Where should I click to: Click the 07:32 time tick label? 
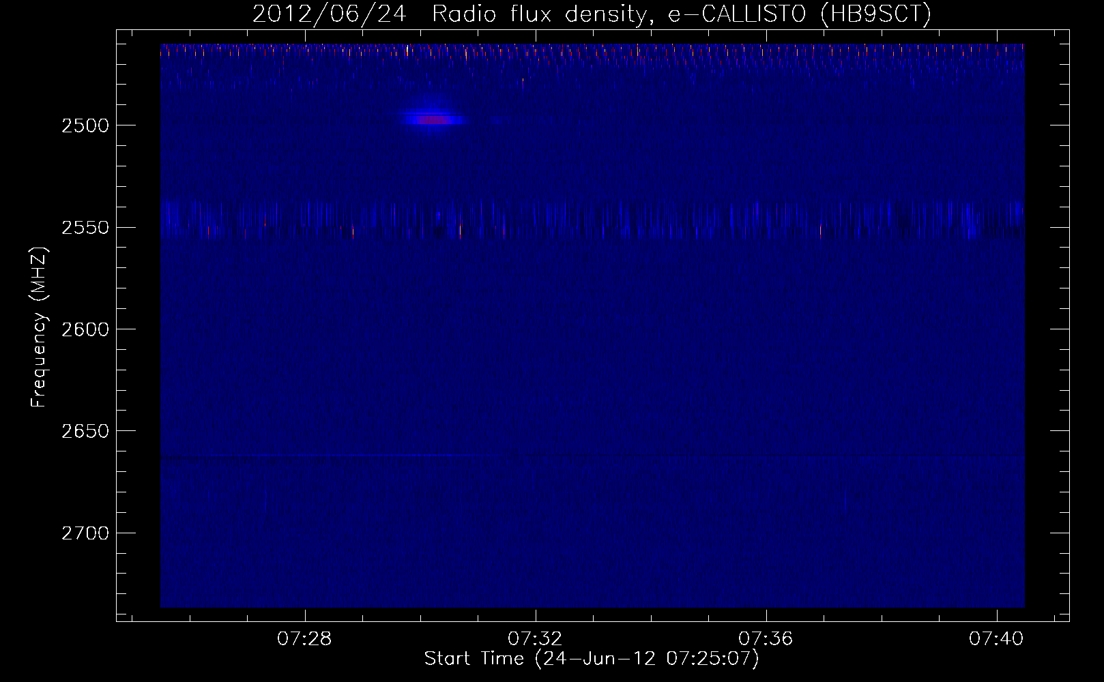point(536,638)
